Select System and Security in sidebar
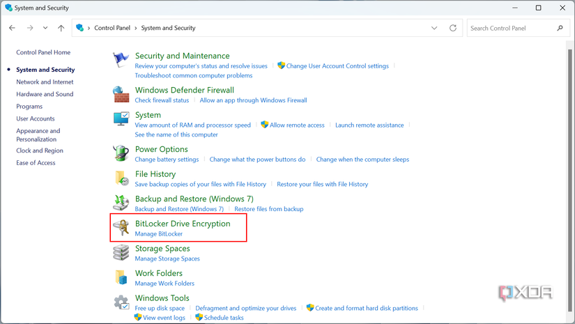Image resolution: width=575 pixels, height=324 pixels. 45,70
